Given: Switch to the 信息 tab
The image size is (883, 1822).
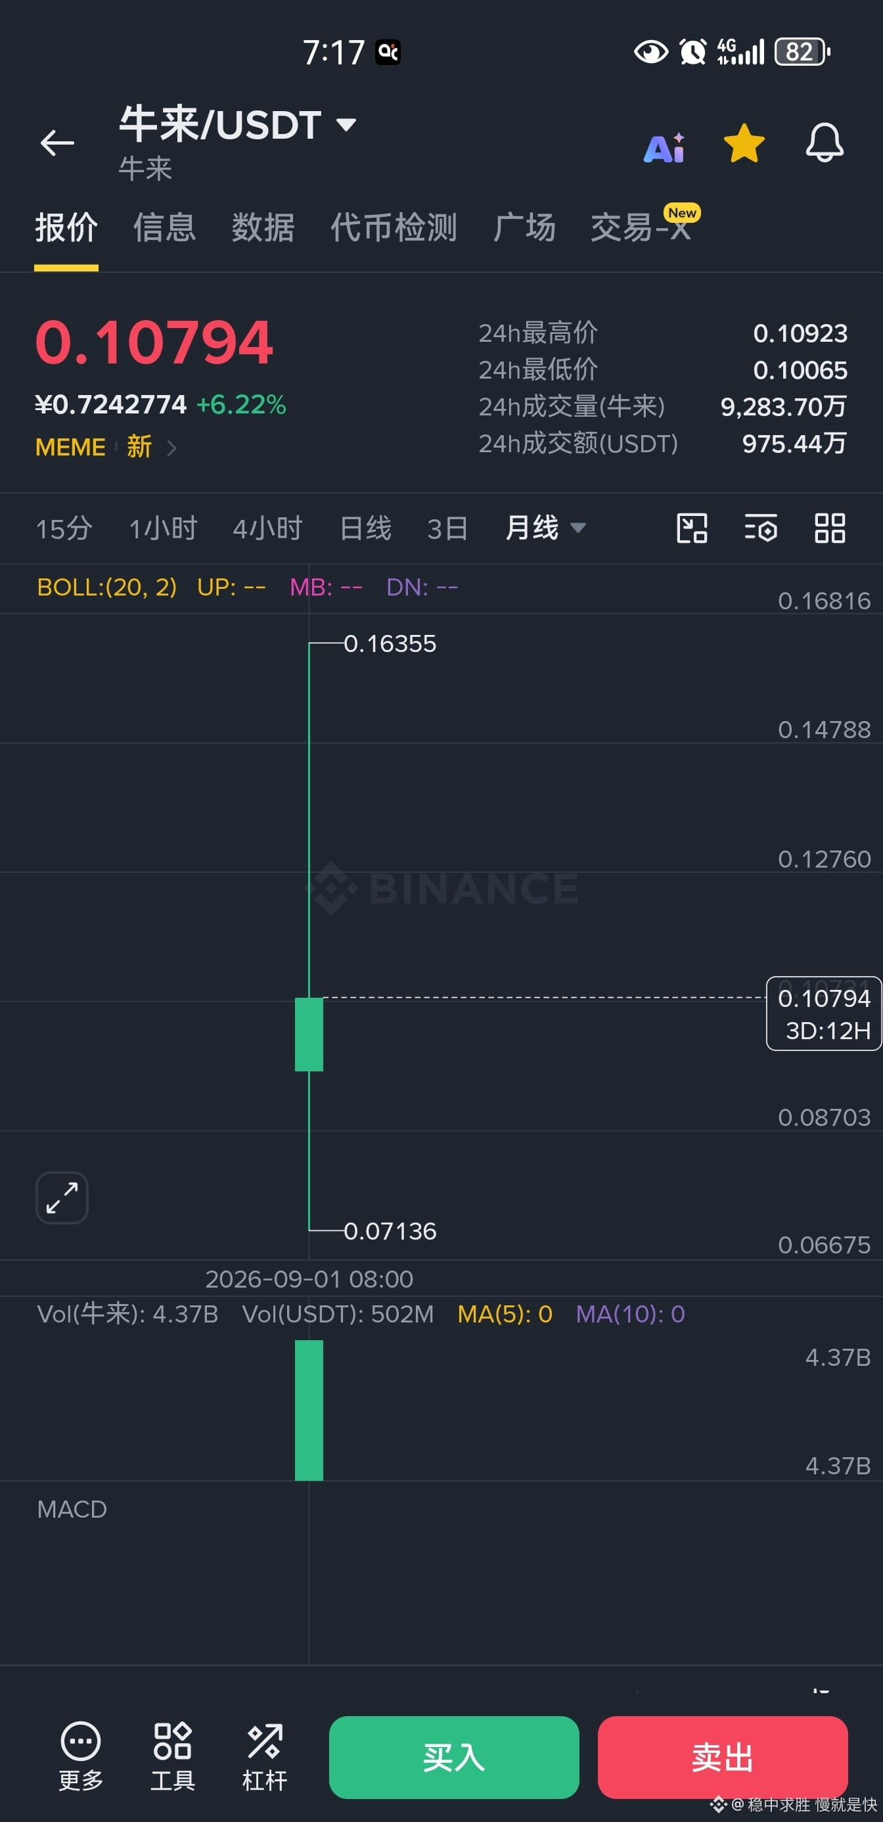Looking at the screenshot, I should coord(165,227).
